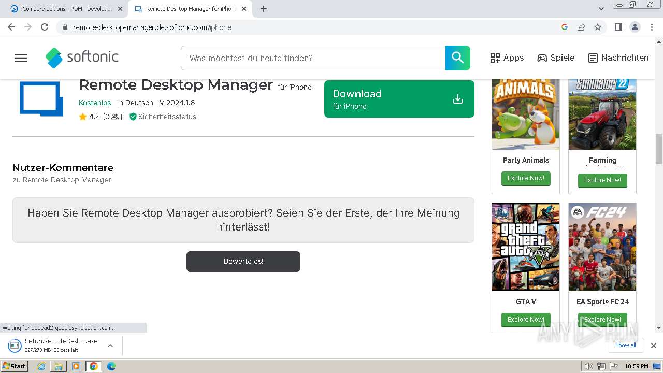This screenshot has height=373, width=663.
Task: Click Show all downloads
Action: [626, 345]
